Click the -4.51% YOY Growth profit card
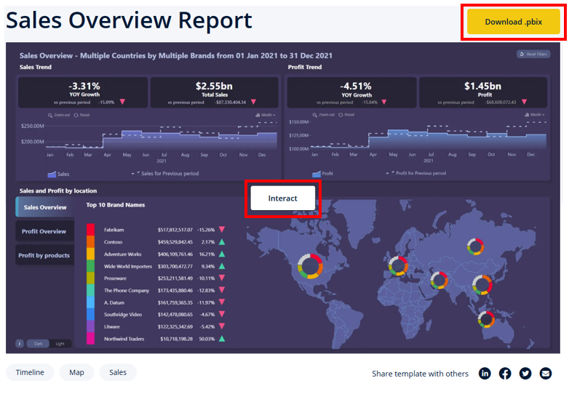Image resolution: width=569 pixels, height=394 pixels. coord(351,92)
